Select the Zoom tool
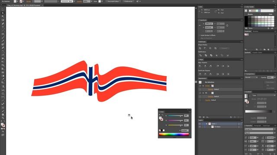The height and width of the screenshot is (155, 277). pyautogui.click(x=3, y=118)
